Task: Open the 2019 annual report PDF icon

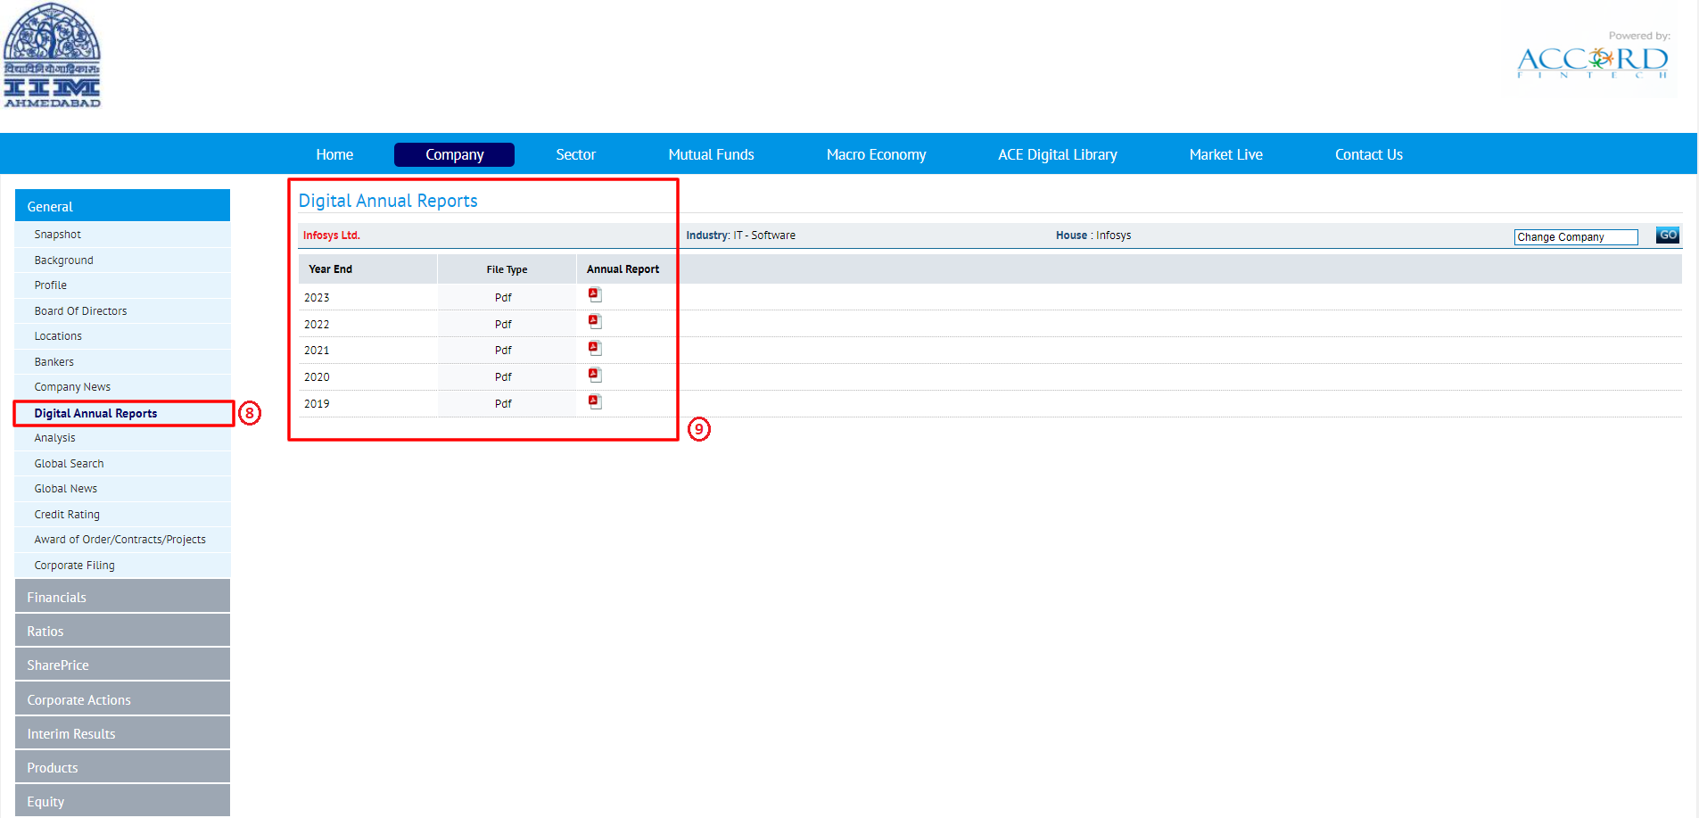Action: pos(595,402)
